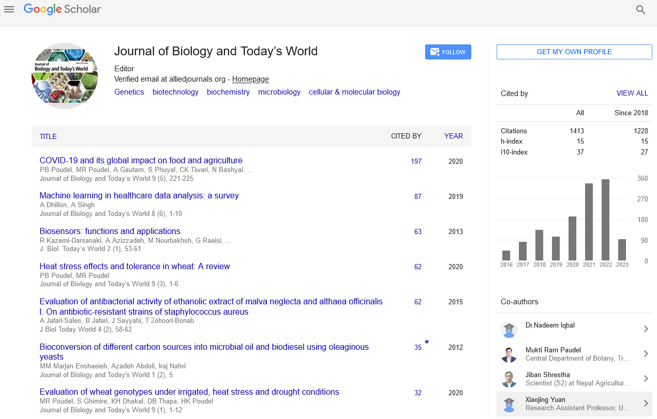
Task: Expand the Dr.Nadeem Iqbal co-author chevron
Action: pos(646,329)
